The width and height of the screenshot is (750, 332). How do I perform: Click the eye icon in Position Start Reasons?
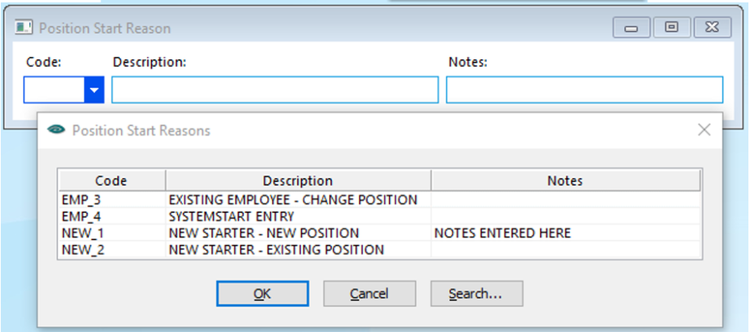tap(56, 130)
